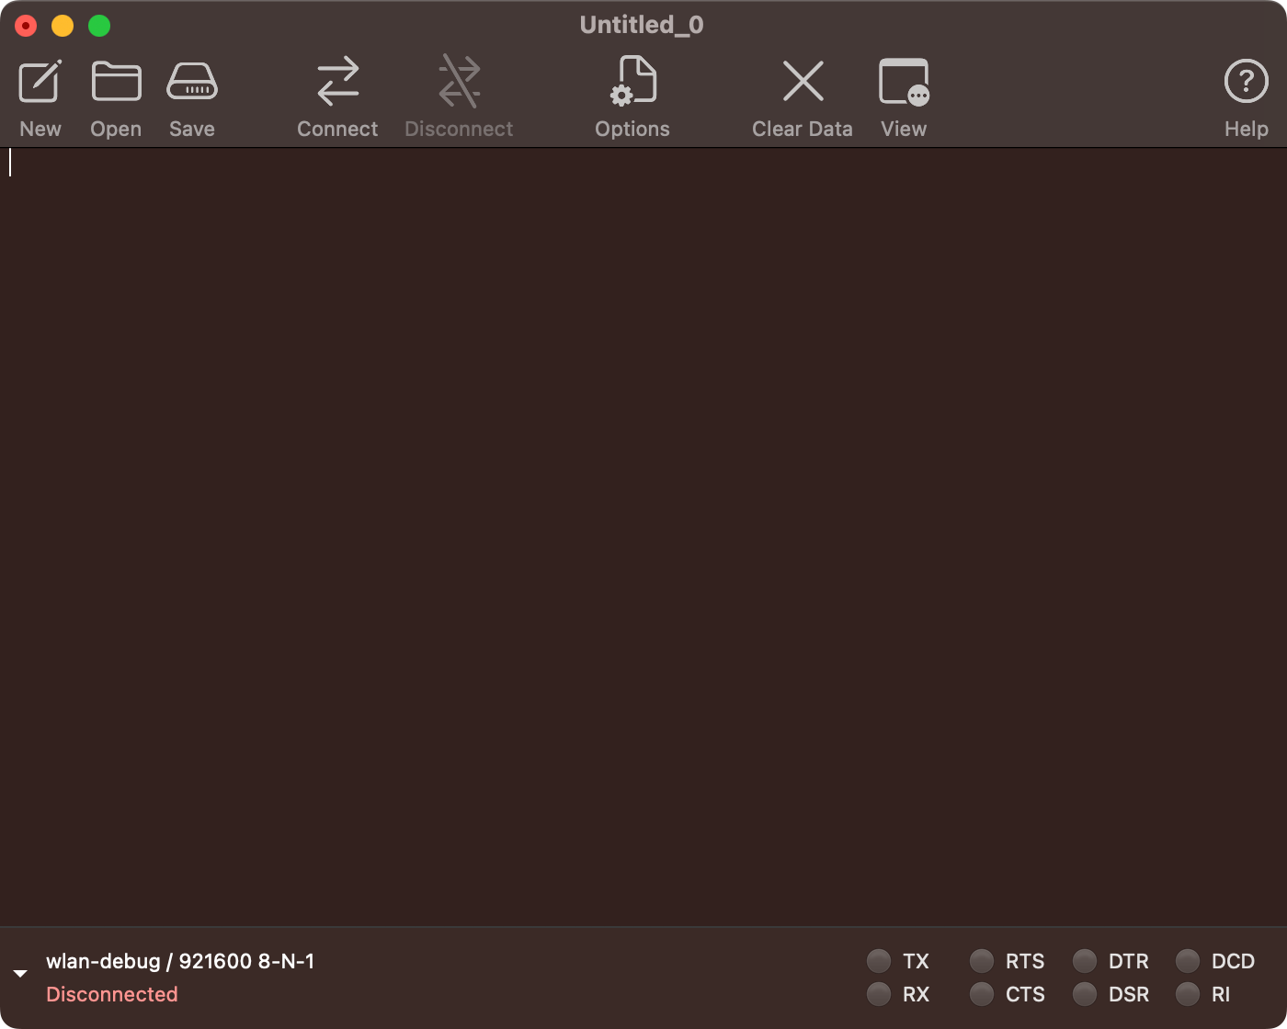Clear Data from the terminal
Screen dimensions: 1287x1029
pyautogui.click(x=803, y=81)
